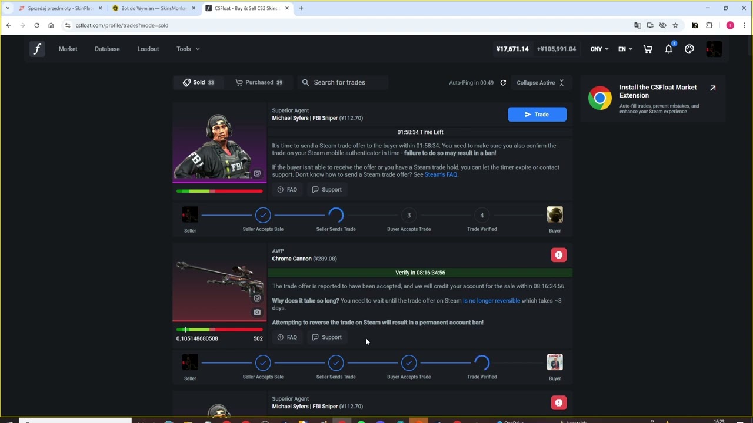
Task: Click the buyer avatar of AWP trade
Action: (555, 362)
